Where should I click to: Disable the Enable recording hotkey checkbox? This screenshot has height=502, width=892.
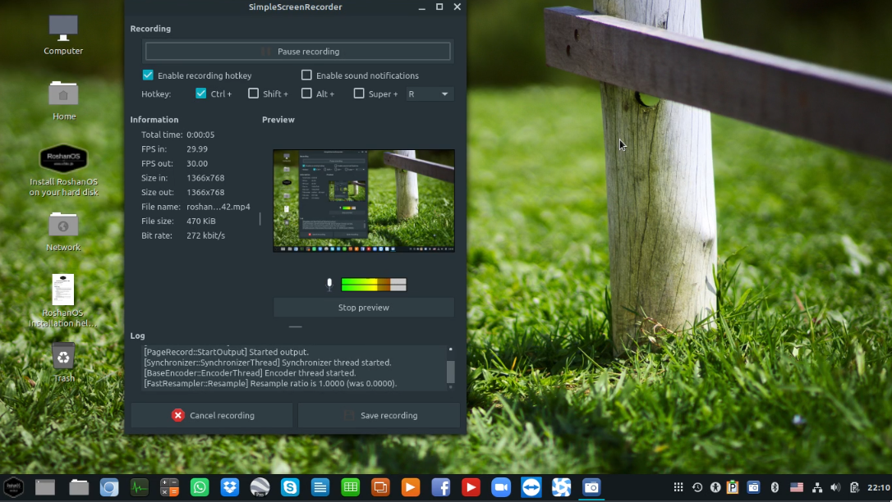[x=149, y=75]
